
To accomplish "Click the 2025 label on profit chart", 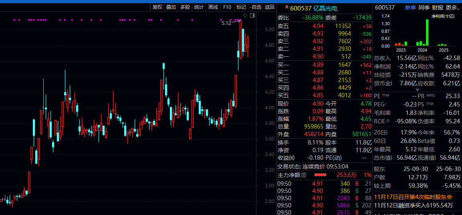I will 443,50.
